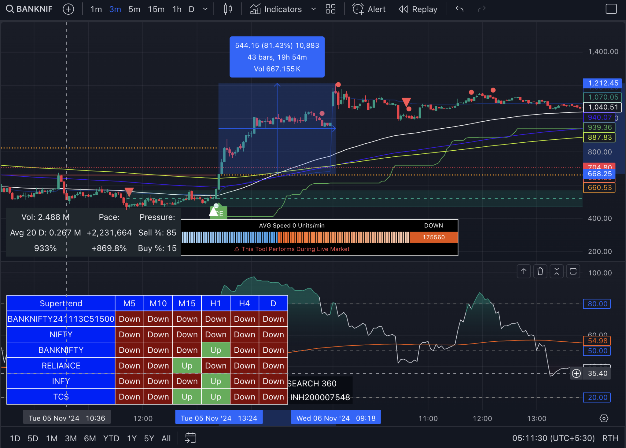The width and height of the screenshot is (626, 448).
Task: Open chart settings gear on time axis
Action: (604, 418)
